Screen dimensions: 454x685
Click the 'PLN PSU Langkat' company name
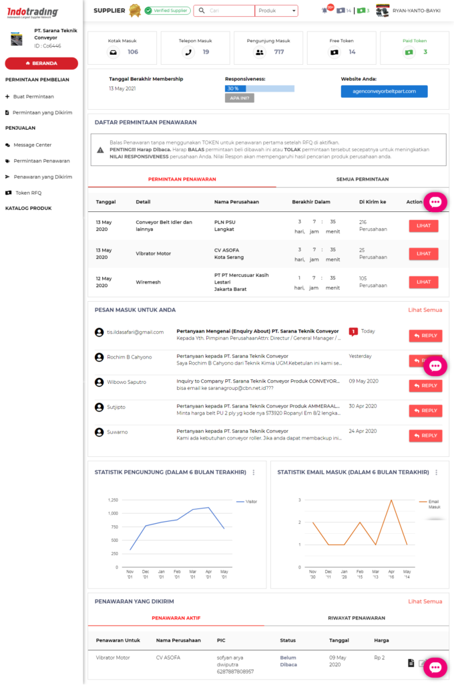224,225
